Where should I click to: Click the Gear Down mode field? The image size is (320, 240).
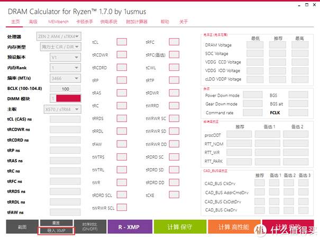tap(253, 104)
